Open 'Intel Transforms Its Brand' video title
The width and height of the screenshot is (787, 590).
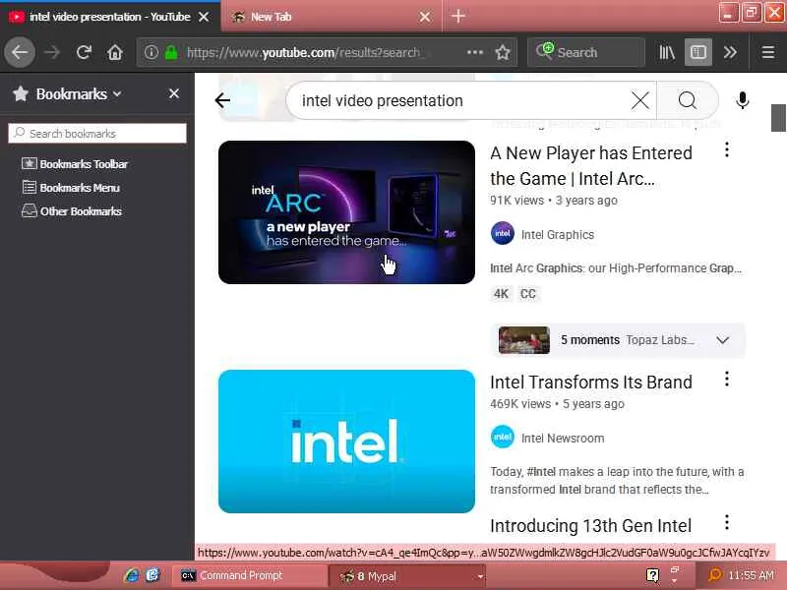(591, 383)
